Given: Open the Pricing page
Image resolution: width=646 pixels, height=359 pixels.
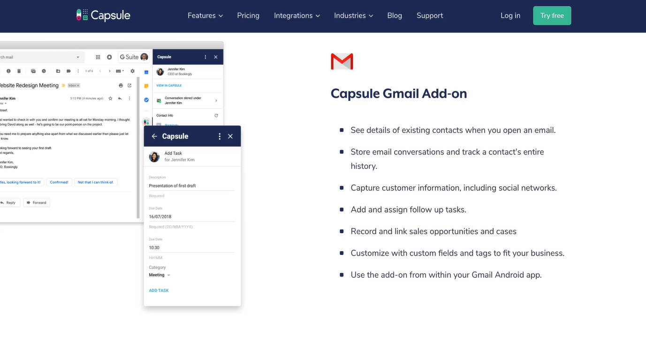Looking at the screenshot, I should coord(248,15).
